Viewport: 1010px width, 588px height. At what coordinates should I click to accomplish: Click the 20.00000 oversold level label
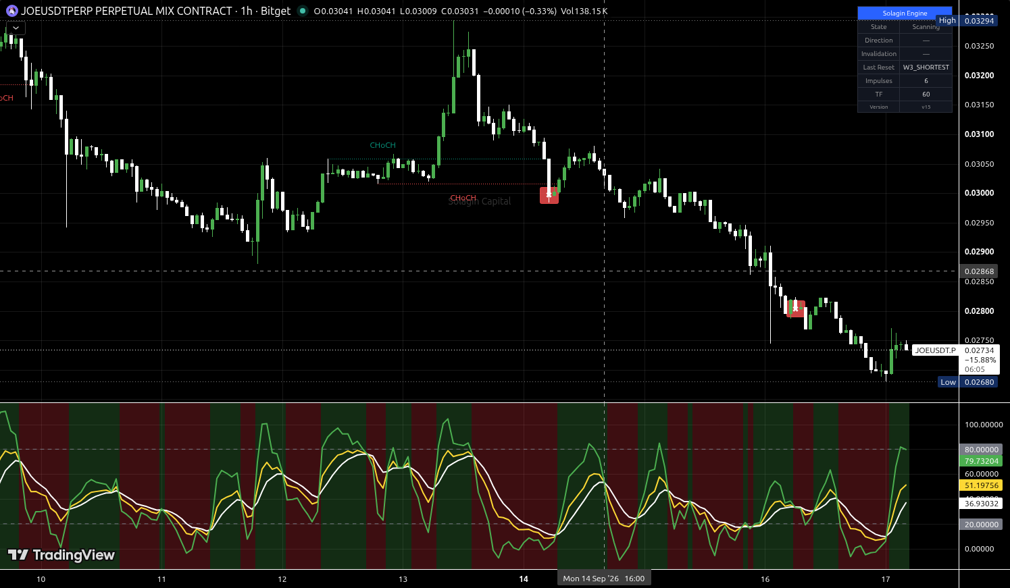pyautogui.click(x=981, y=525)
